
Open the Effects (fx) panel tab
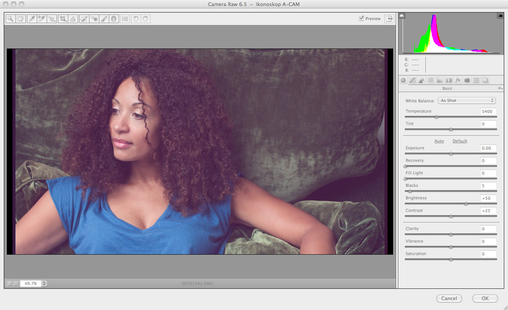coord(458,80)
